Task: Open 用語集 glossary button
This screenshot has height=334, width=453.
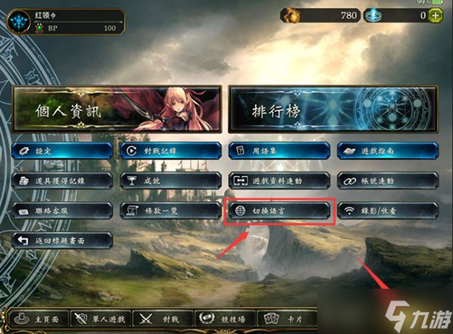Action: click(279, 151)
